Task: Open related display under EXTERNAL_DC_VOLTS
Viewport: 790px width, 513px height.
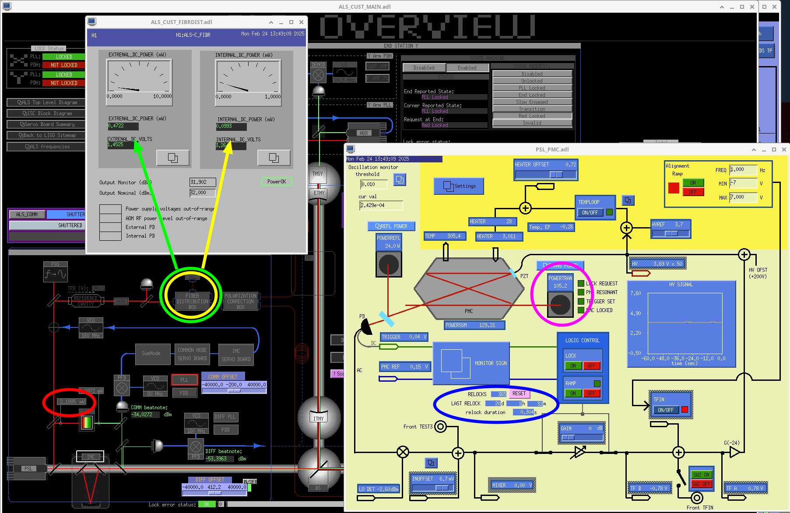Action: click(173, 158)
